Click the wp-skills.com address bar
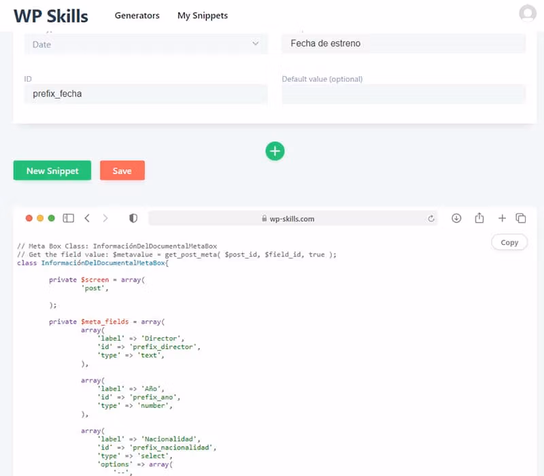The height and width of the screenshot is (476, 544). (293, 218)
